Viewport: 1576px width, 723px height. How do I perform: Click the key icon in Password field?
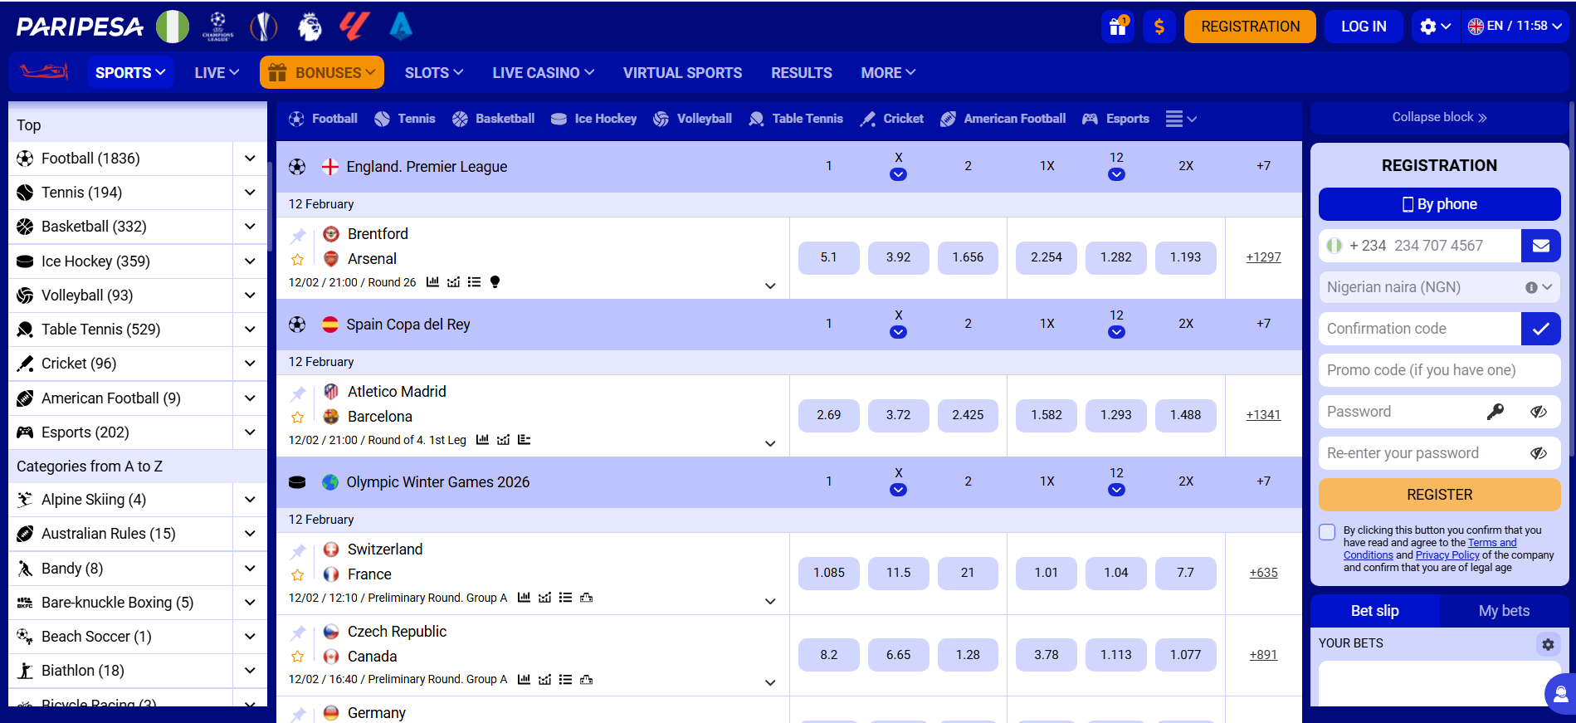[x=1495, y=412]
